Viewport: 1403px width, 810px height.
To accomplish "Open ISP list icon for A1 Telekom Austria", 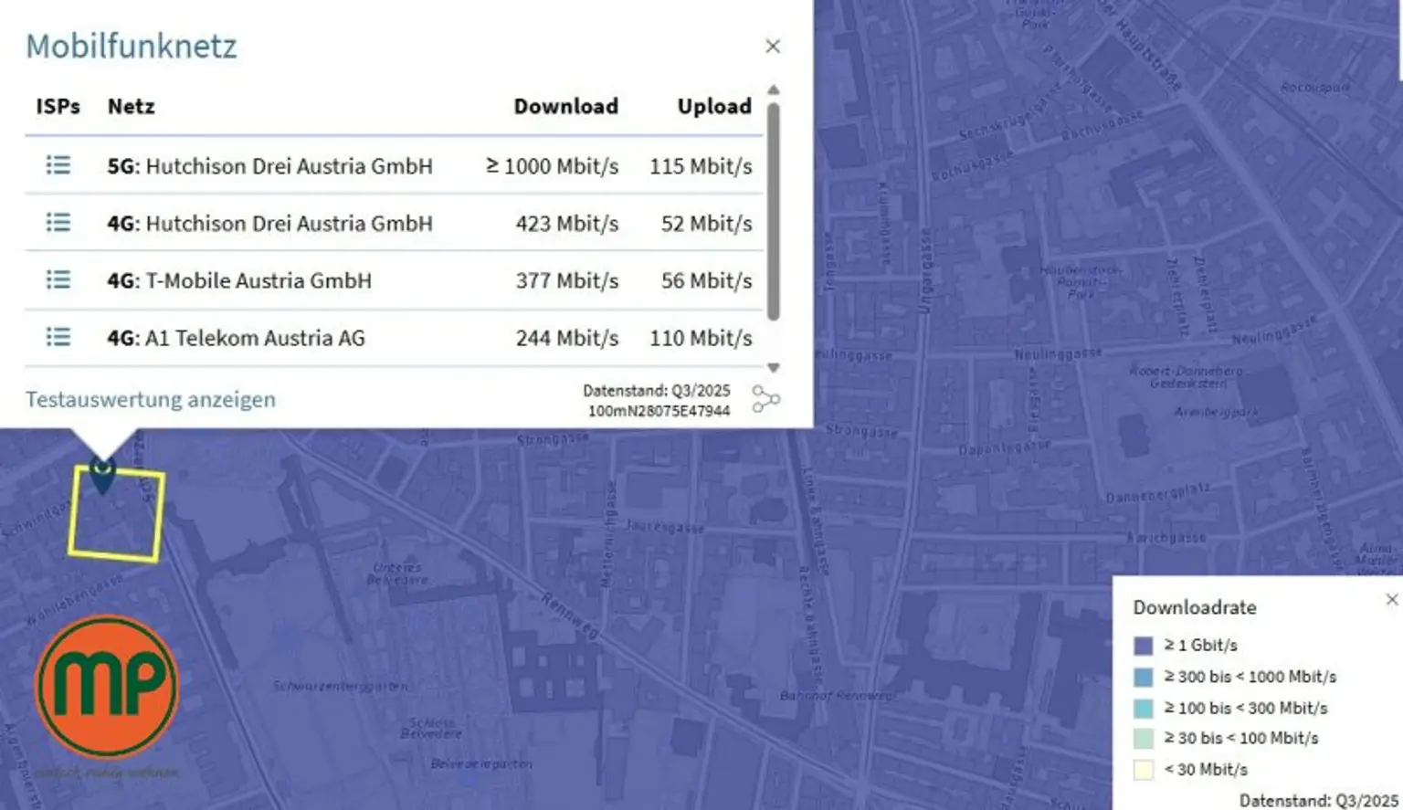I will click(x=58, y=337).
